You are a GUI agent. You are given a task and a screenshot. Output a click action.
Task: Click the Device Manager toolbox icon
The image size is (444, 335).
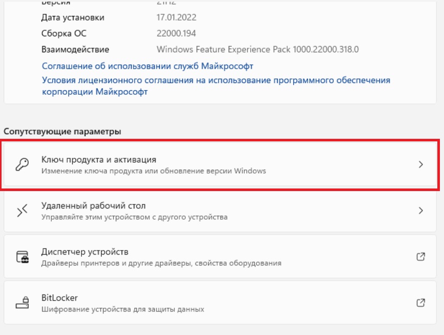(22, 257)
